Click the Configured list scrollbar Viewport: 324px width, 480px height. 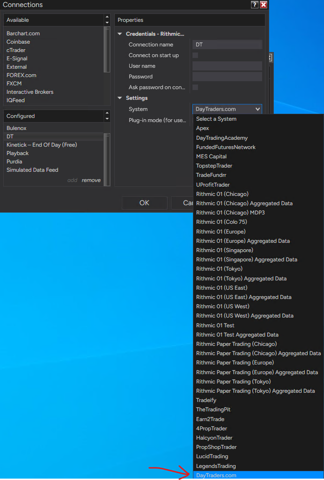(106, 159)
